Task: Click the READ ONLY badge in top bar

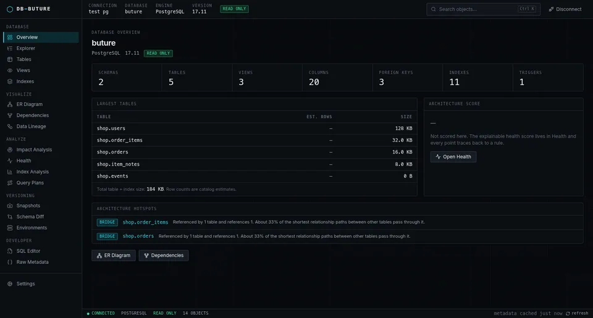Action: click(x=234, y=9)
